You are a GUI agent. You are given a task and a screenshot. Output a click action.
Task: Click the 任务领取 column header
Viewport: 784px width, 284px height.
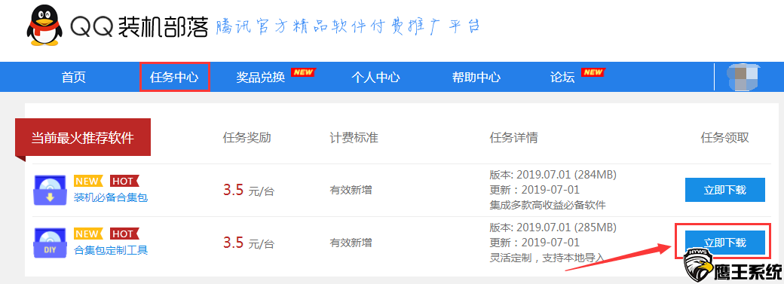(x=725, y=138)
